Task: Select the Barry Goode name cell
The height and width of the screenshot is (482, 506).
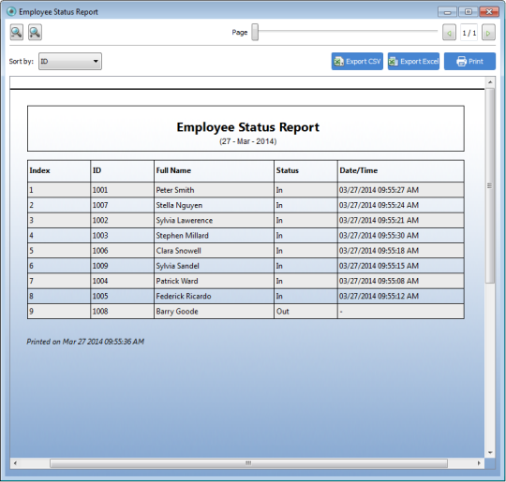Action: (214, 311)
